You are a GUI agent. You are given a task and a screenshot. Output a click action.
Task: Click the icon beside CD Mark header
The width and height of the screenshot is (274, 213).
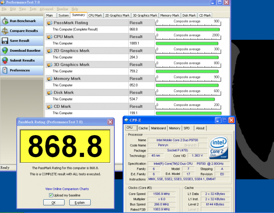point(50,106)
